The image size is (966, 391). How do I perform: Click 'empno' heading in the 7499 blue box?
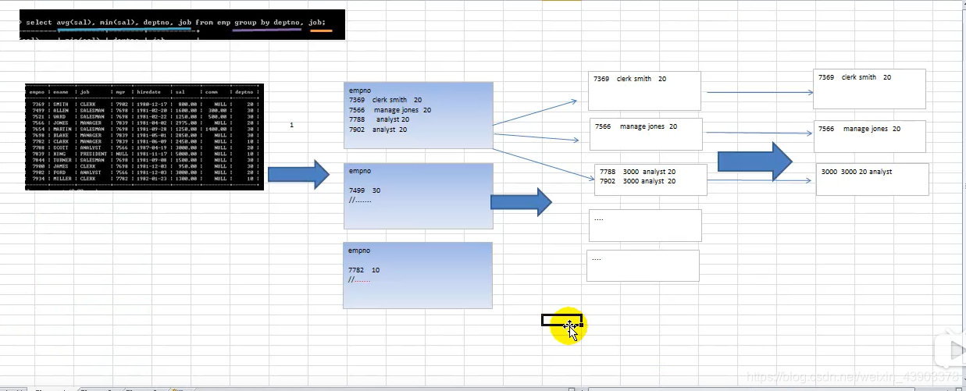(x=360, y=171)
